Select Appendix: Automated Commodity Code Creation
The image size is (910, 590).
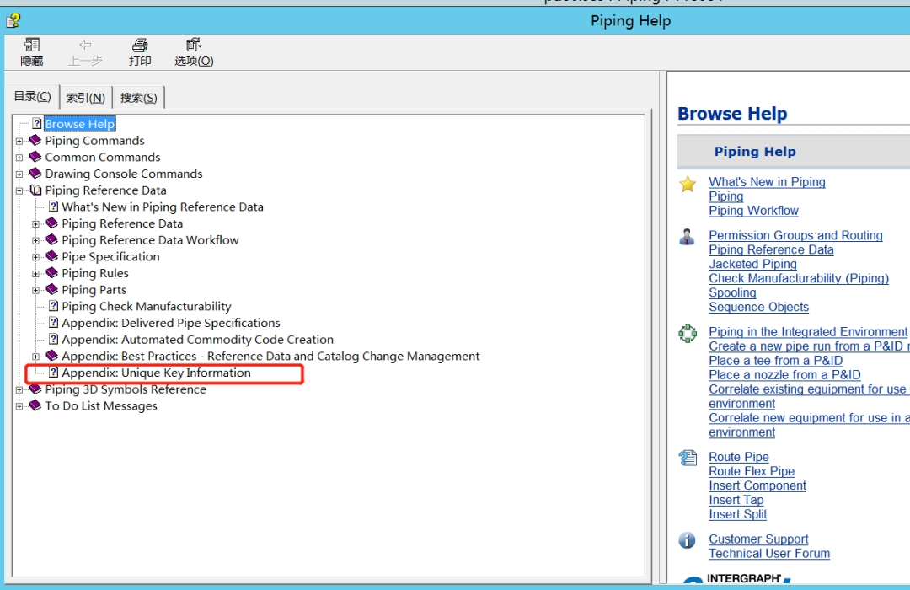197,339
